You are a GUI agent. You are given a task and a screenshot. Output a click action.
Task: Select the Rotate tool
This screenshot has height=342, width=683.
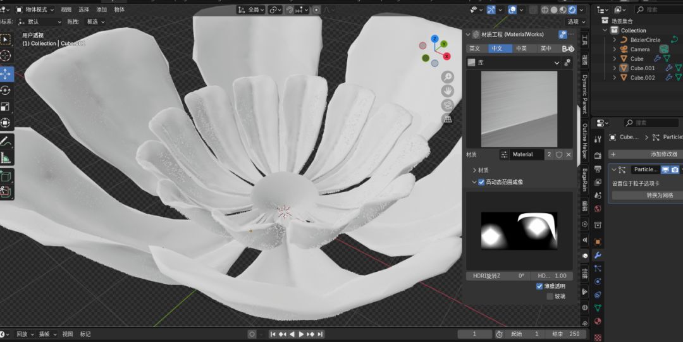(6, 90)
